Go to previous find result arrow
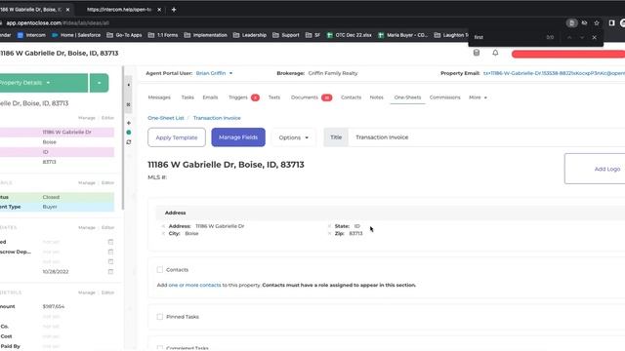Viewport: 625px width, 351px height. [x=569, y=37]
